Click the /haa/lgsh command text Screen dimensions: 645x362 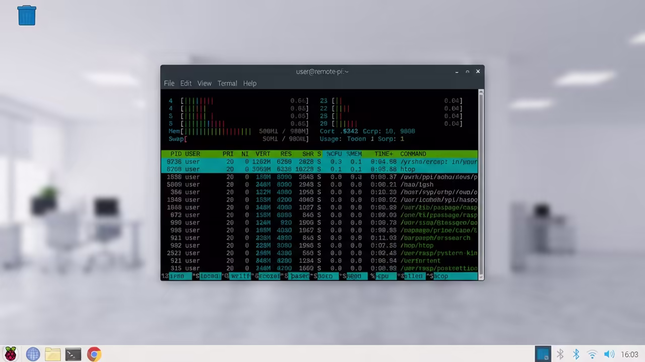(417, 185)
